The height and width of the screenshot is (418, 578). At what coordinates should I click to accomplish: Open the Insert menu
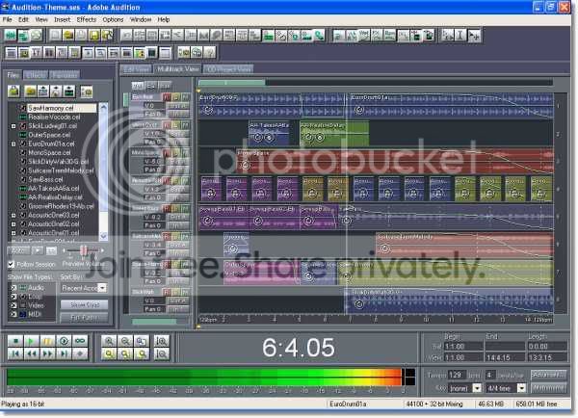(x=62, y=19)
